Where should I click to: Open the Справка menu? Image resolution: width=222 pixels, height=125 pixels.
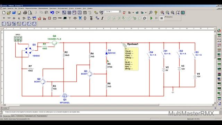pyautogui.click(x=90, y=8)
